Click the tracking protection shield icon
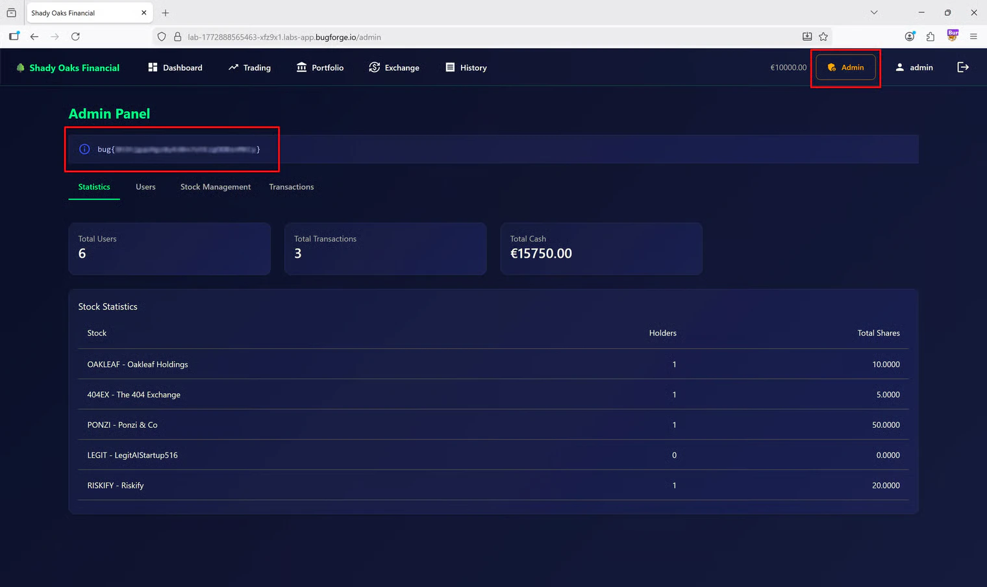This screenshot has height=587, width=987. tap(162, 37)
